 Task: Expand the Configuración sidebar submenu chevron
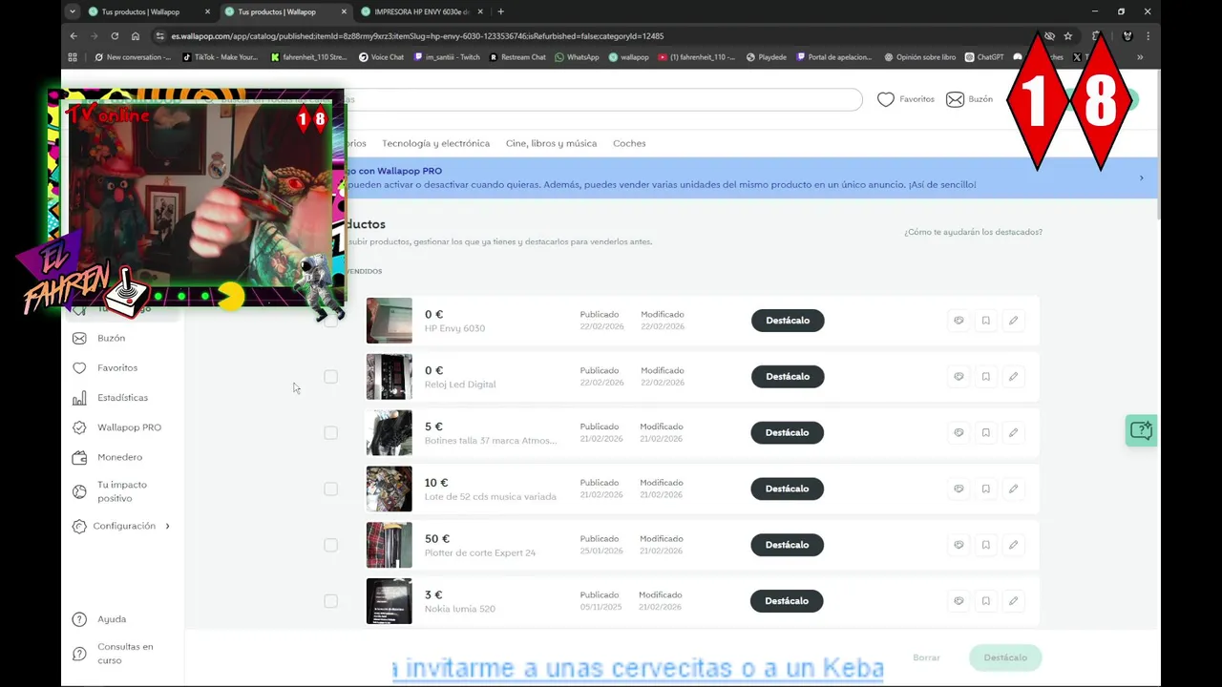pos(168,526)
